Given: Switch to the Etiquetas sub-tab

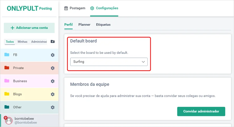Looking at the screenshot, I should (103, 25).
